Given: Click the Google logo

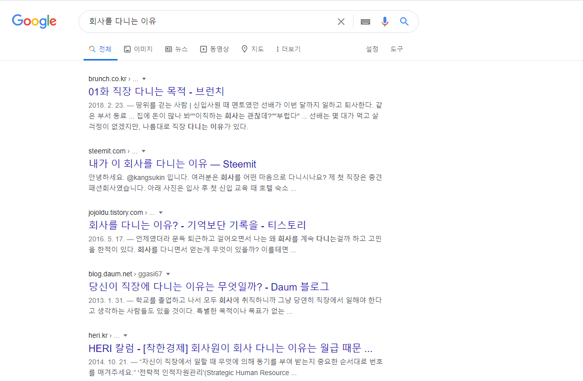Looking at the screenshot, I should pyautogui.click(x=34, y=21).
